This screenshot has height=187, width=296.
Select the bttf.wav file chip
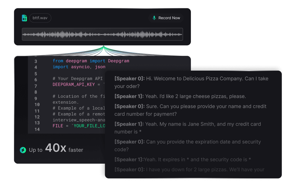pos(40,18)
